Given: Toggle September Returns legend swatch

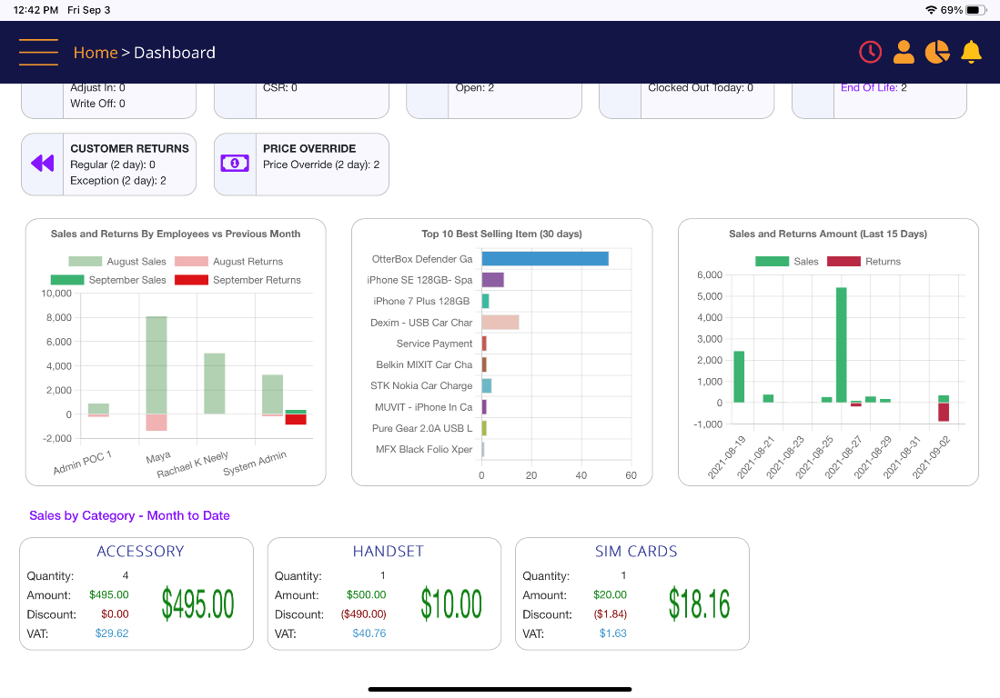Looking at the screenshot, I should 191,280.
